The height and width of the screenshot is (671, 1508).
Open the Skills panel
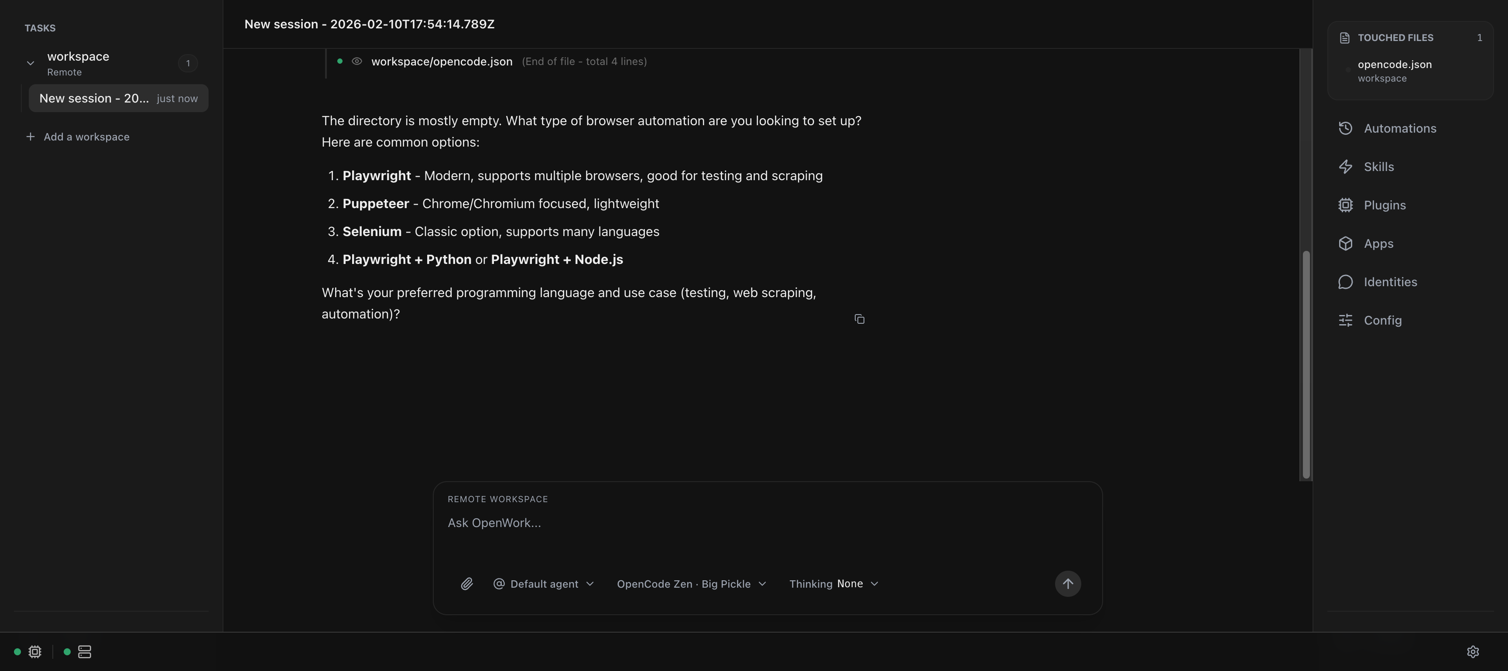pyautogui.click(x=1379, y=167)
